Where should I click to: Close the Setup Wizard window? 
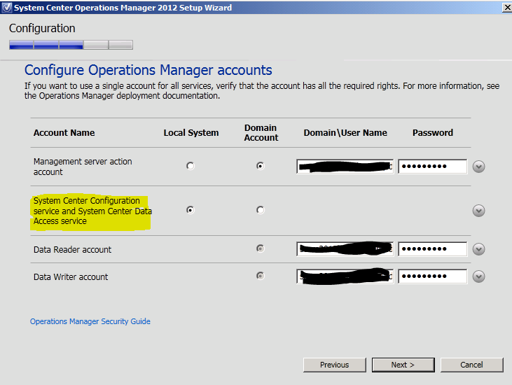[x=507, y=8]
